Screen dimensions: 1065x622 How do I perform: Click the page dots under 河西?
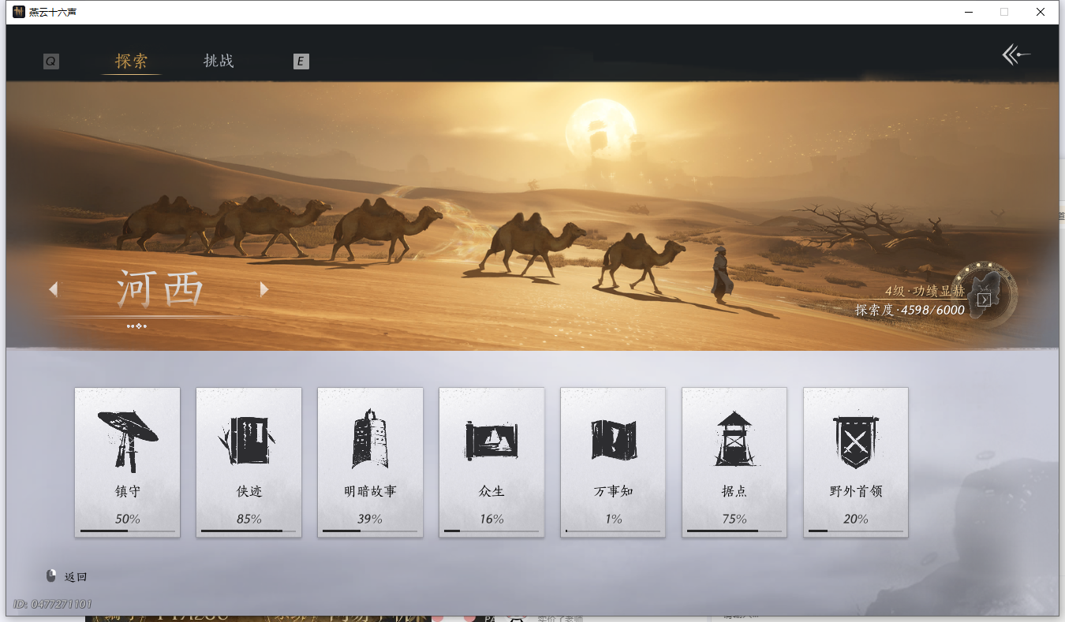(136, 326)
